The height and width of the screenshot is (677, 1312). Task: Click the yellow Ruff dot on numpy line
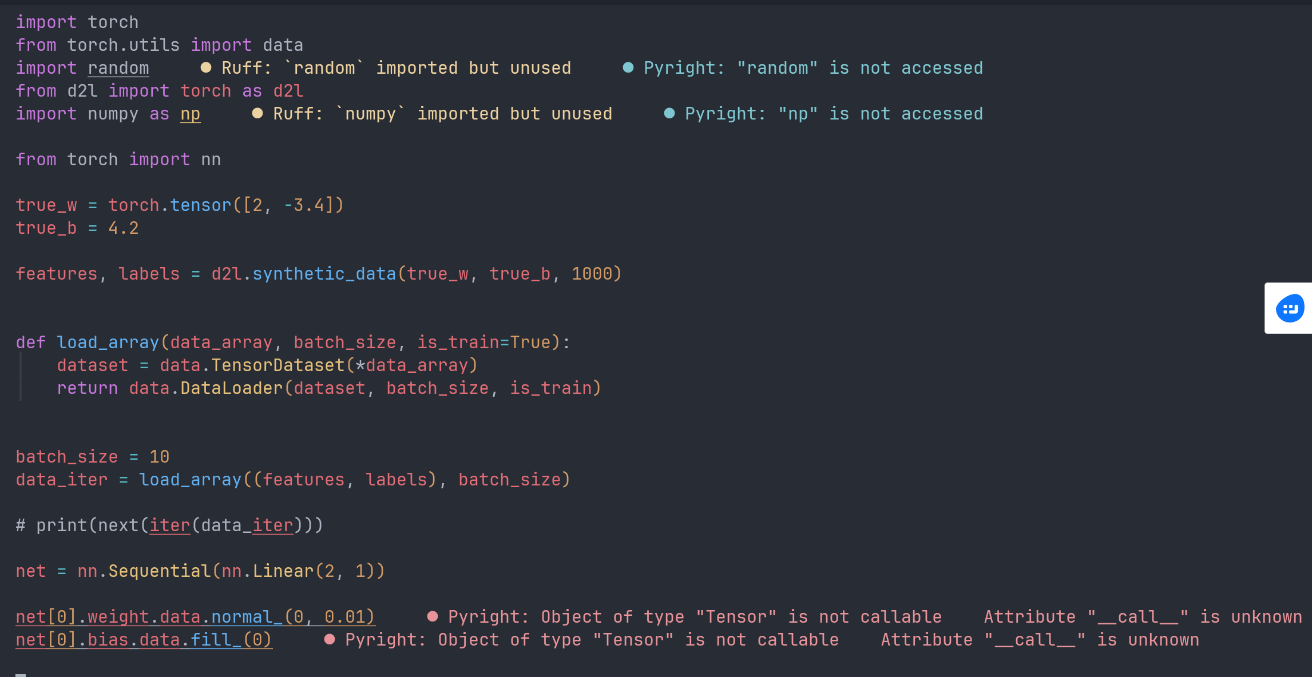[257, 114]
